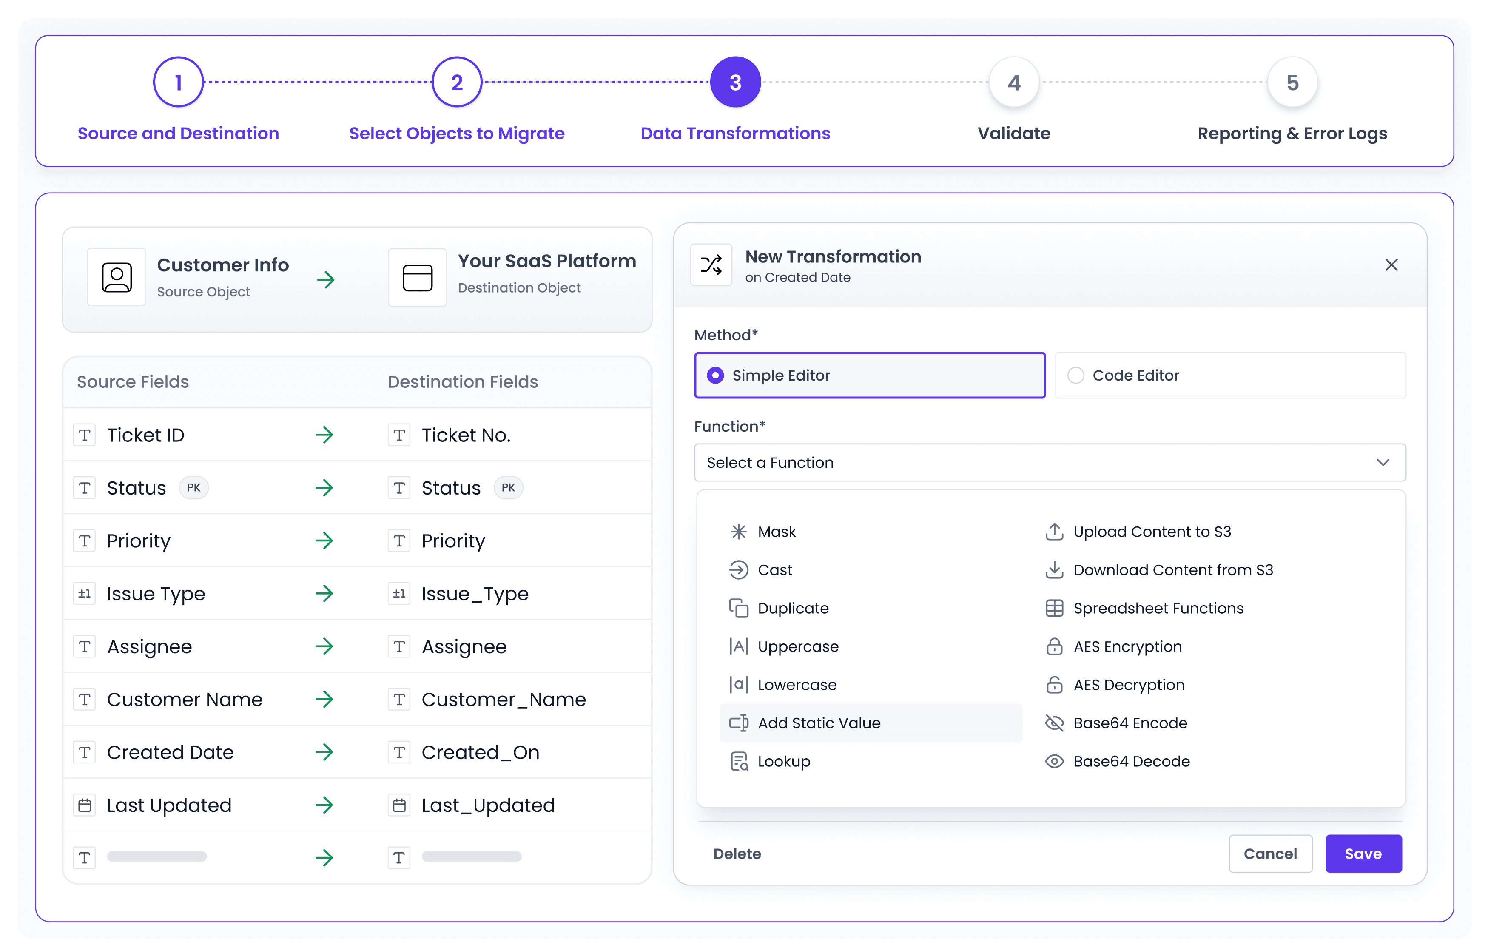
Task: Choose Add Static Value from list
Action: 819,723
